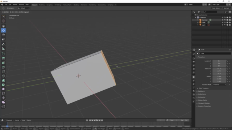The width and height of the screenshot is (232, 130).
Task: Select the Annotate pencil tool
Action: 3,44
